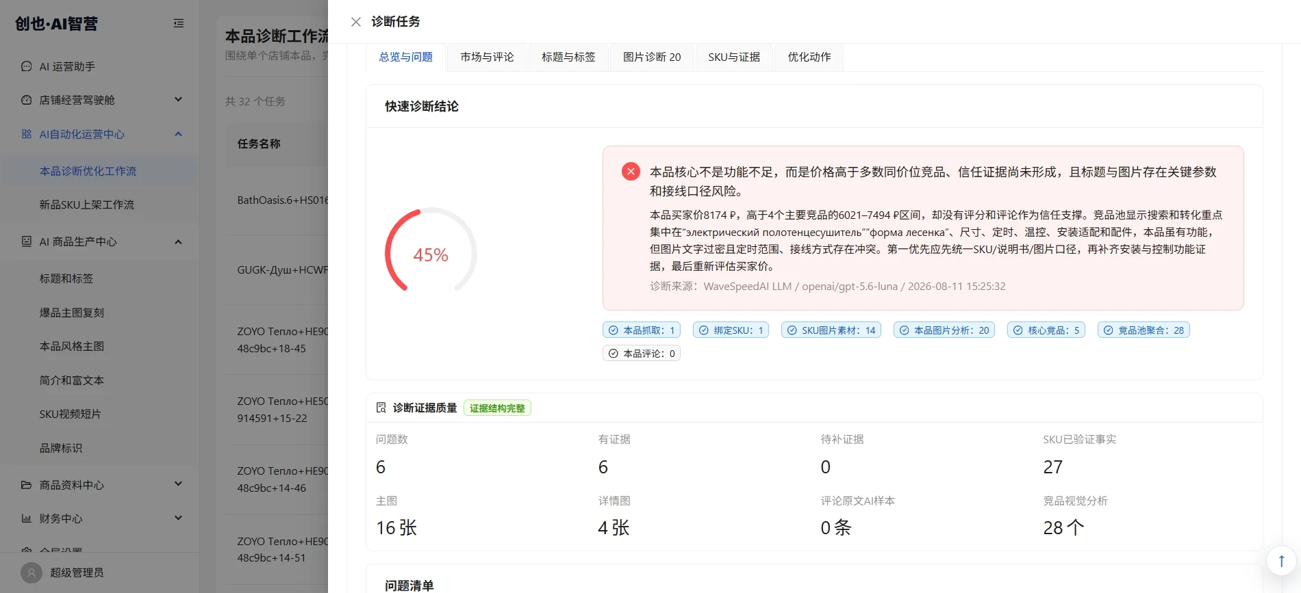Click the 本品图片分析: 20 tag
Image resolution: width=1301 pixels, height=593 pixels.
(x=944, y=330)
